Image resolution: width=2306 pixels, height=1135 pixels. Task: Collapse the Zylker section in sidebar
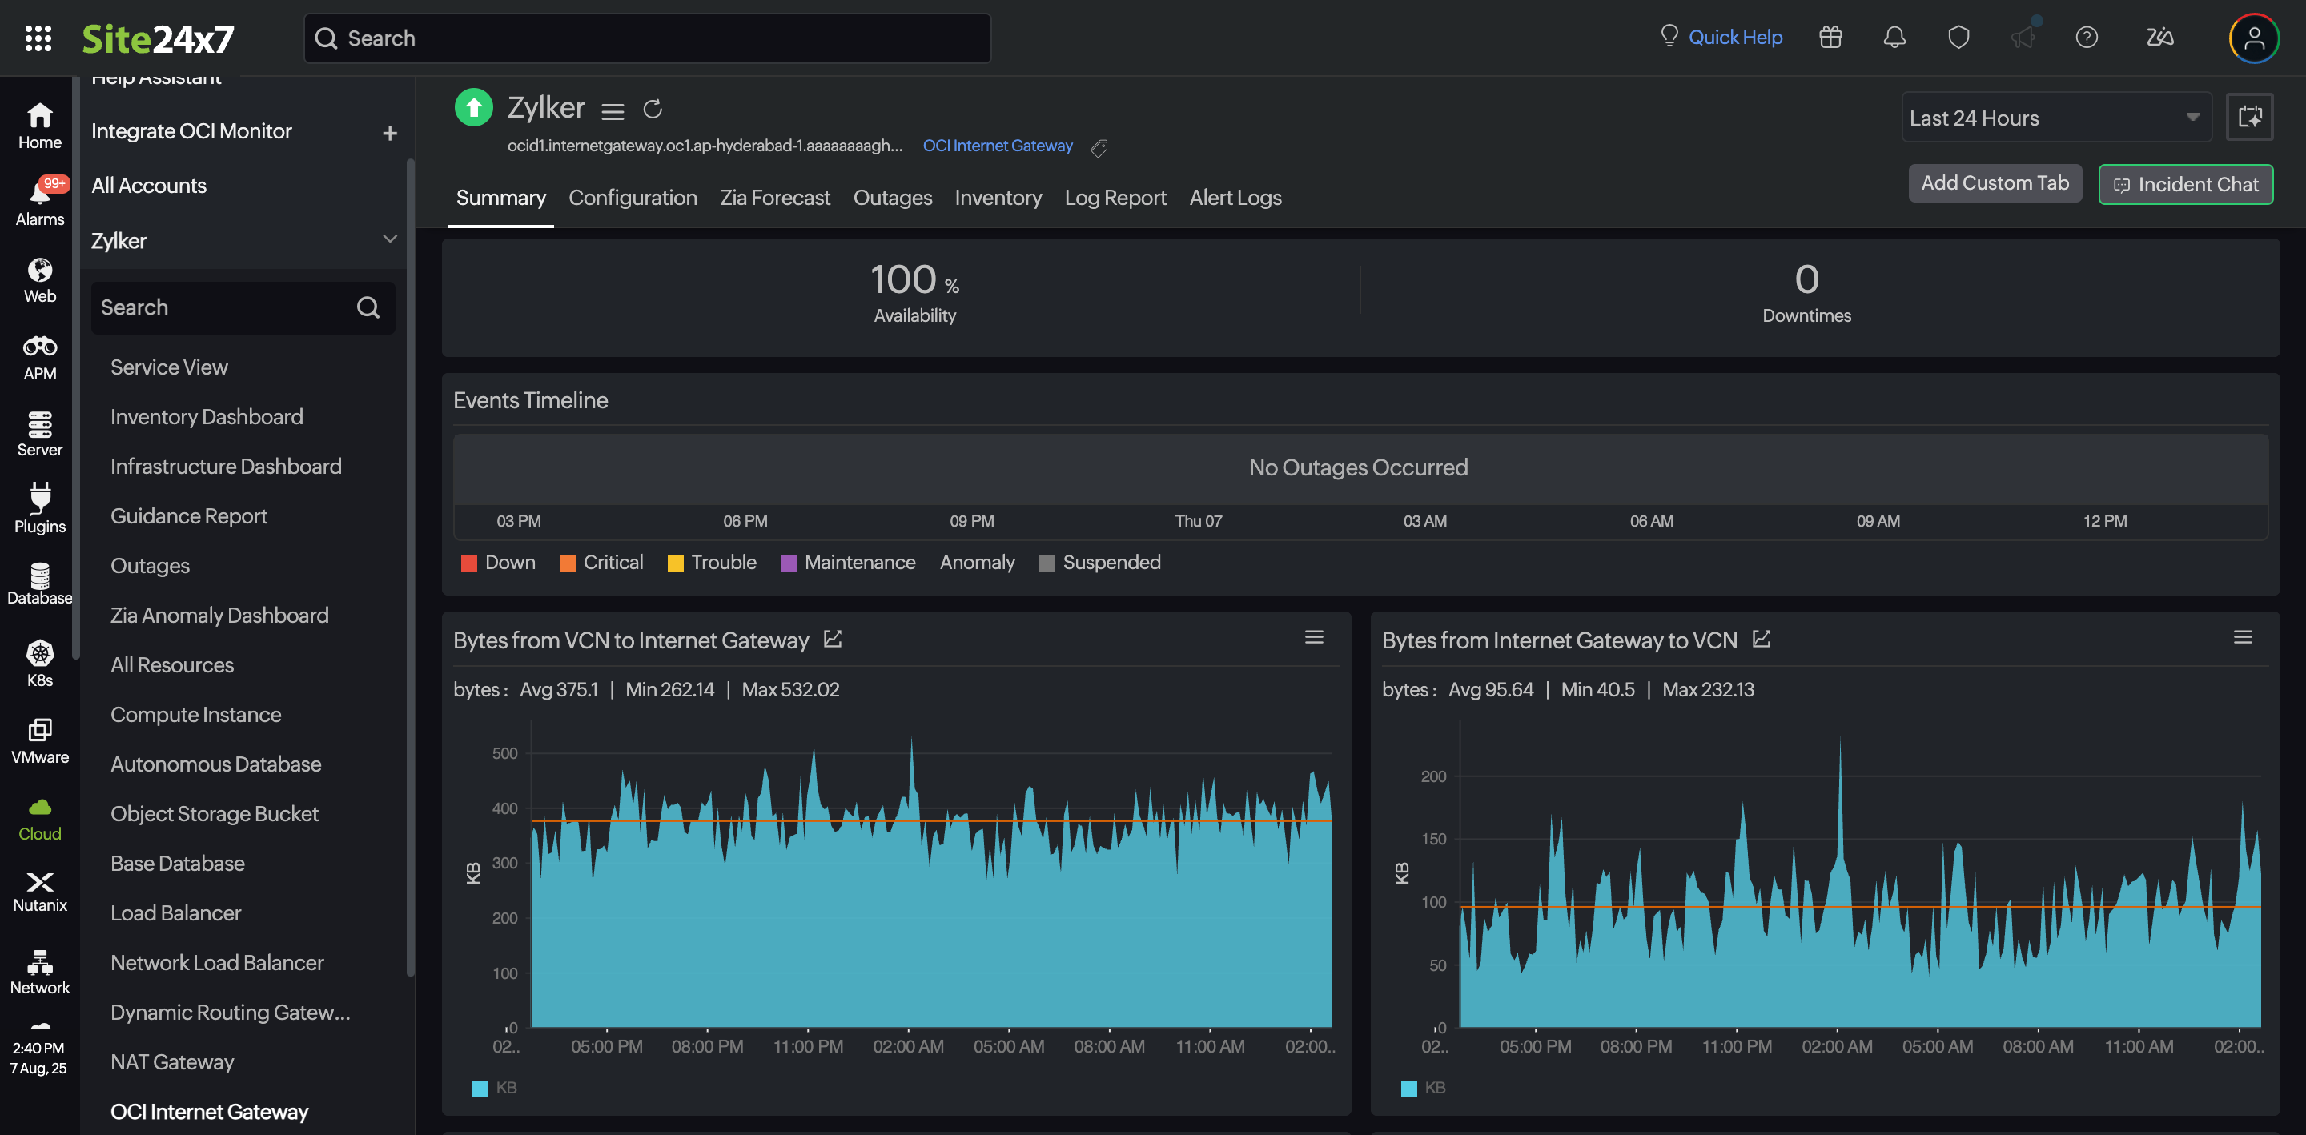389,239
